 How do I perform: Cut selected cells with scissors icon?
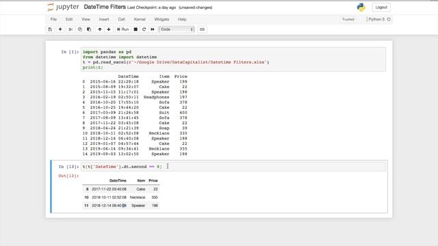[x=70, y=29]
